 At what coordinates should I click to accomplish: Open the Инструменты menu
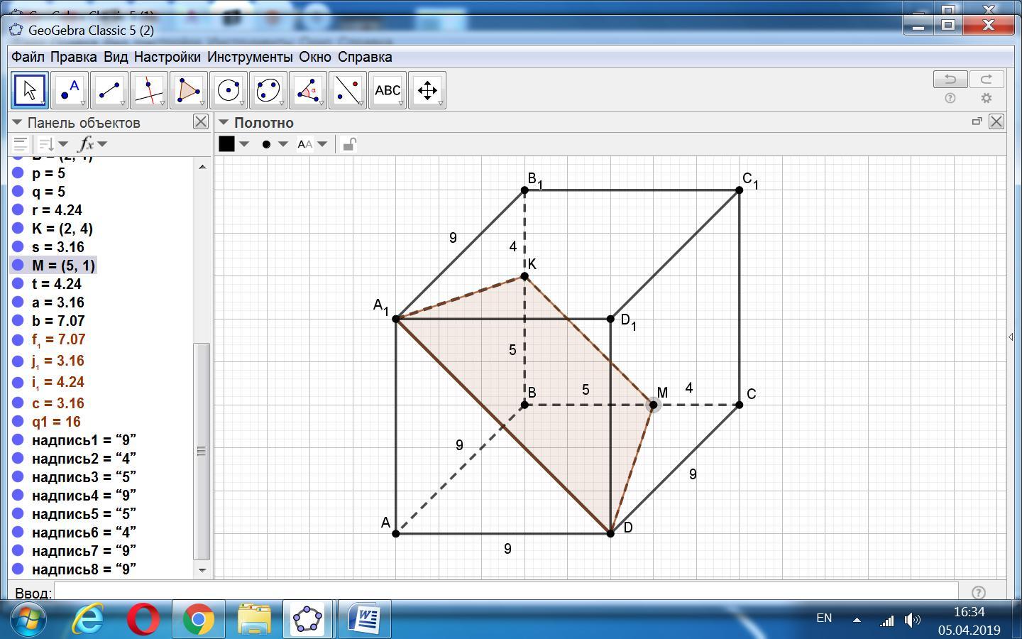pos(250,57)
